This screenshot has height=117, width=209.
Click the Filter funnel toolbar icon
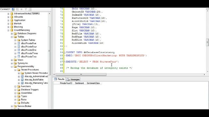(26, 9)
